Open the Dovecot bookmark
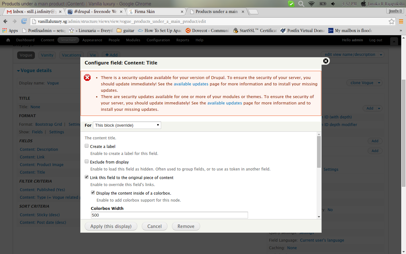 coord(207,30)
